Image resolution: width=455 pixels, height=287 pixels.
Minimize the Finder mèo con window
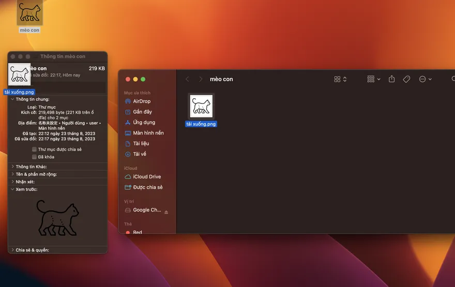pyautogui.click(x=135, y=79)
